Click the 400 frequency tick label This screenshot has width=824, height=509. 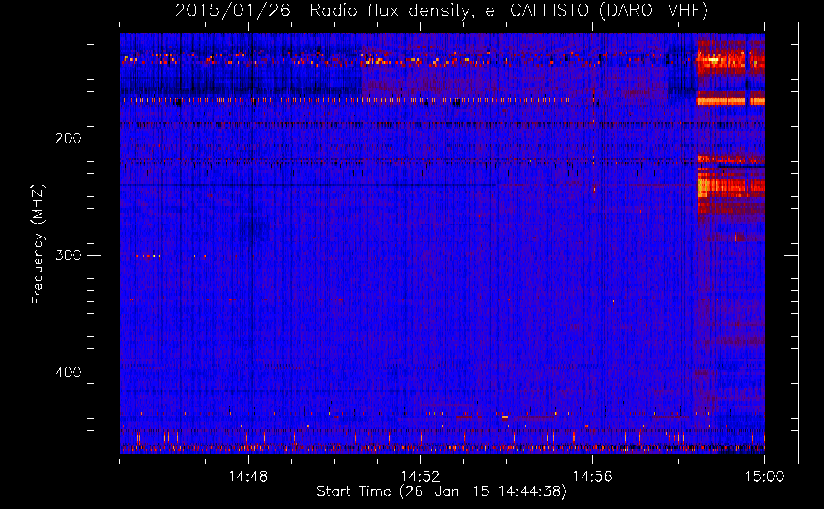(68, 372)
